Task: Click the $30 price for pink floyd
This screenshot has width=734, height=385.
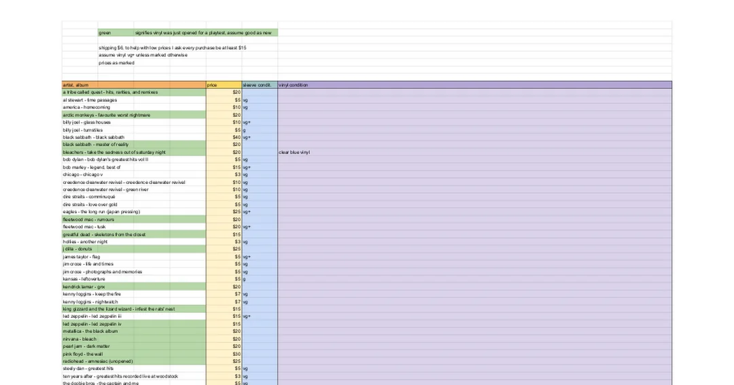Action: point(224,354)
